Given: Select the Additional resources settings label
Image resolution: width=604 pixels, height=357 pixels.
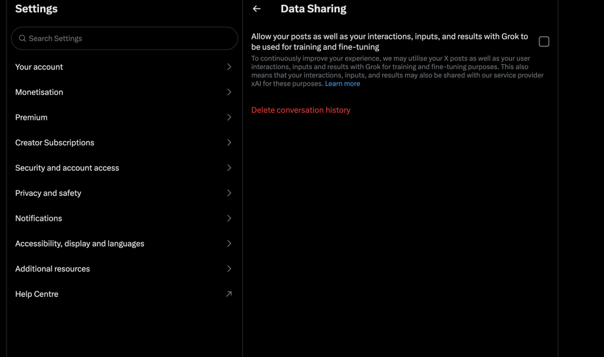Looking at the screenshot, I should [52, 269].
